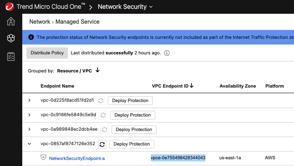Click the us-east-1a zone cell
The width and height of the screenshot is (294, 166).
(230, 158)
